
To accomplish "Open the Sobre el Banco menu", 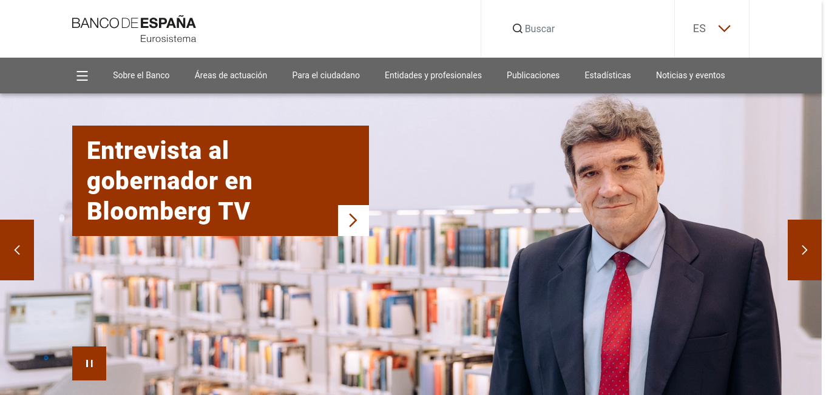I will pos(141,75).
